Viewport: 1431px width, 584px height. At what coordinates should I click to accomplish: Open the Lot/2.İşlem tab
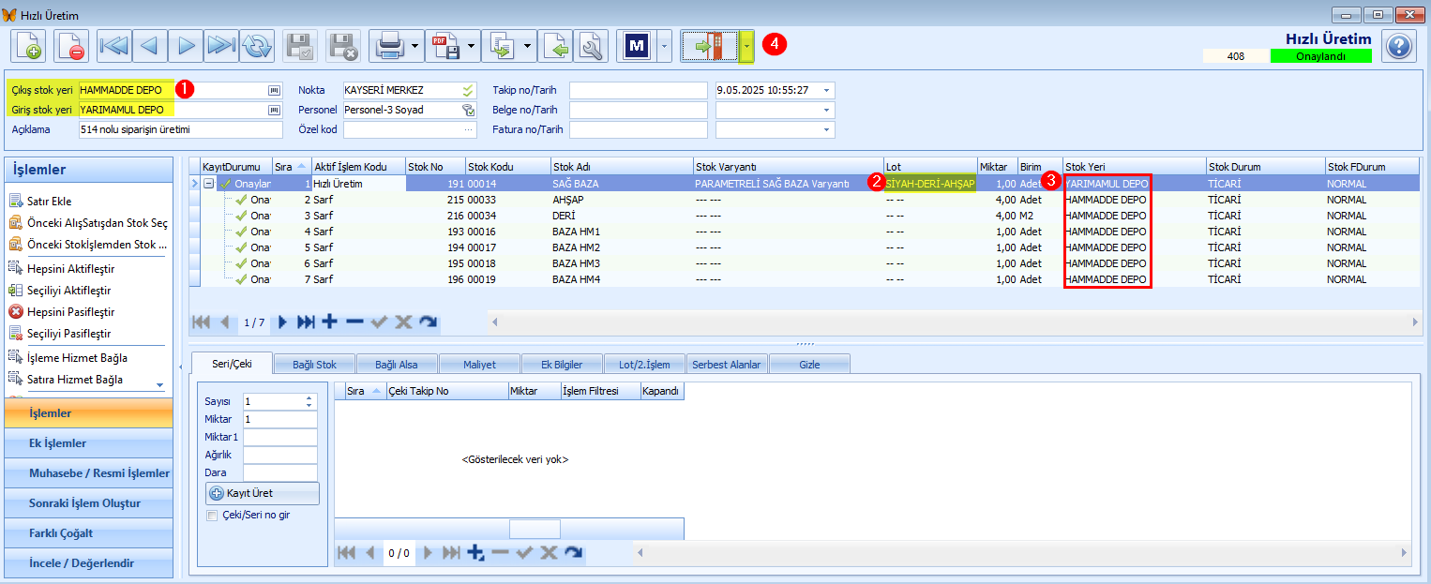(638, 364)
